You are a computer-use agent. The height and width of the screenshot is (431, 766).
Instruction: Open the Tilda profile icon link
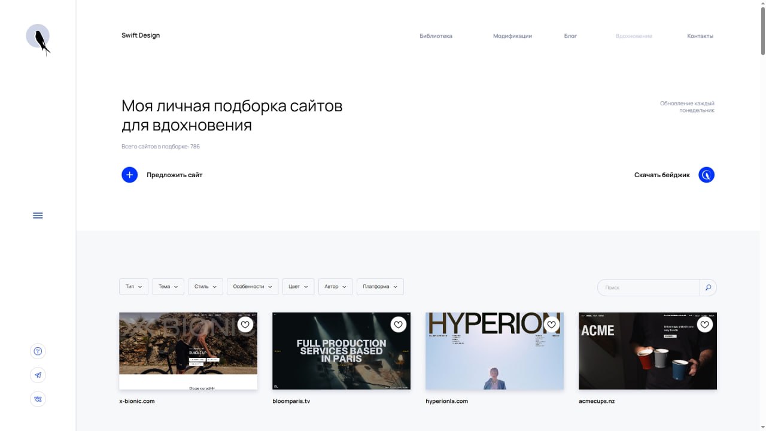coord(38,351)
